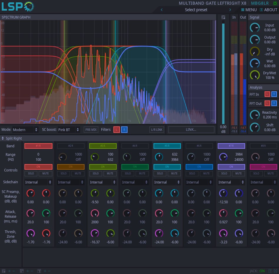Image resolution: width=279 pixels, height=274 pixels.
Task: Click the PRE-MIX button
Action: 91,130
